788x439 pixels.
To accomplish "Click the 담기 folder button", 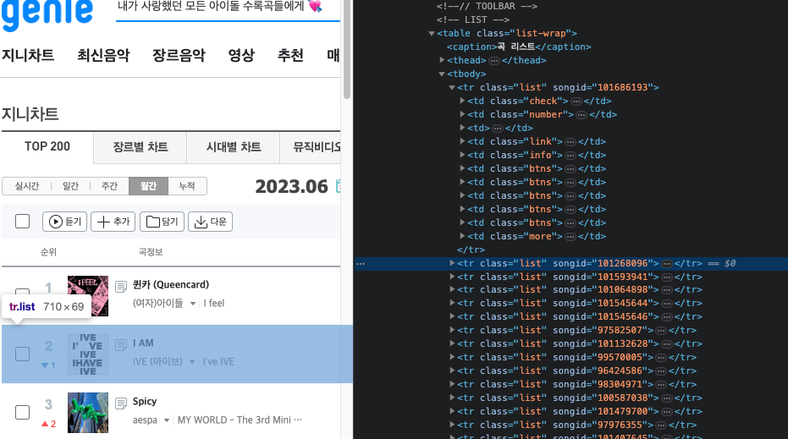I will pyautogui.click(x=162, y=222).
